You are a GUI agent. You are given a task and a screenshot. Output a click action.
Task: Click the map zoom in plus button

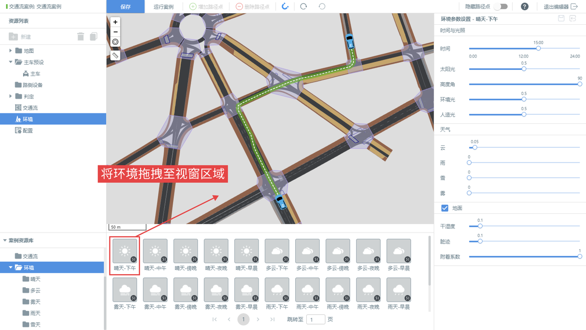pos(115,22)
